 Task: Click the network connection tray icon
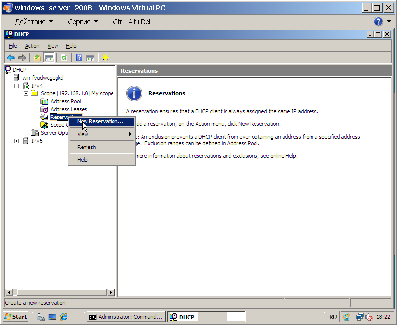[x=359, y=317]
